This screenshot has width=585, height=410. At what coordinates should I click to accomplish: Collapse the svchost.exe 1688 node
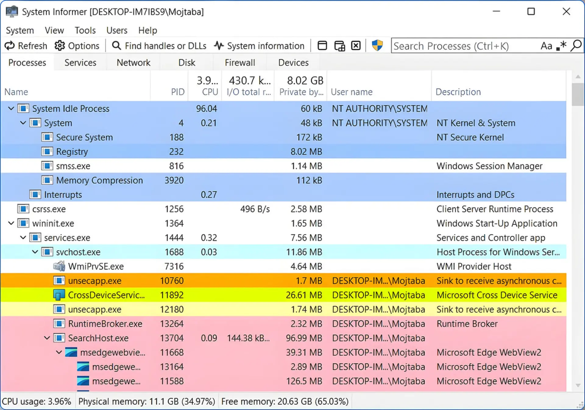[x=35, y=252]
